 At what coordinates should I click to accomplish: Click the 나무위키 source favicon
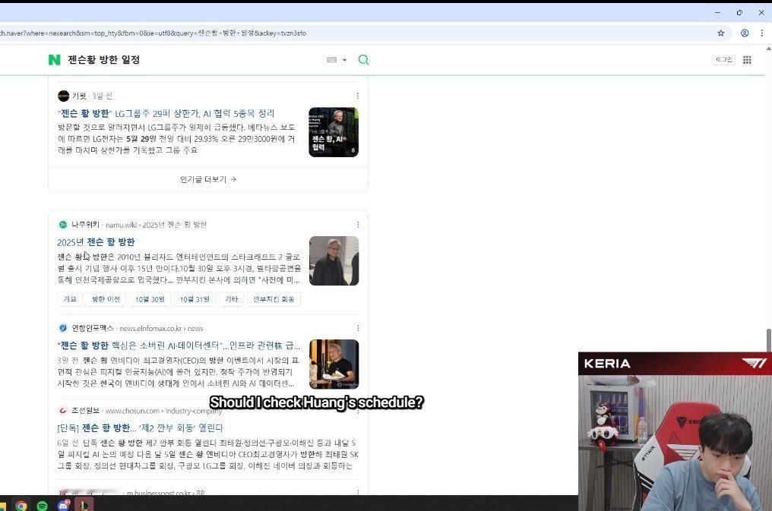[x=62, y=225]
